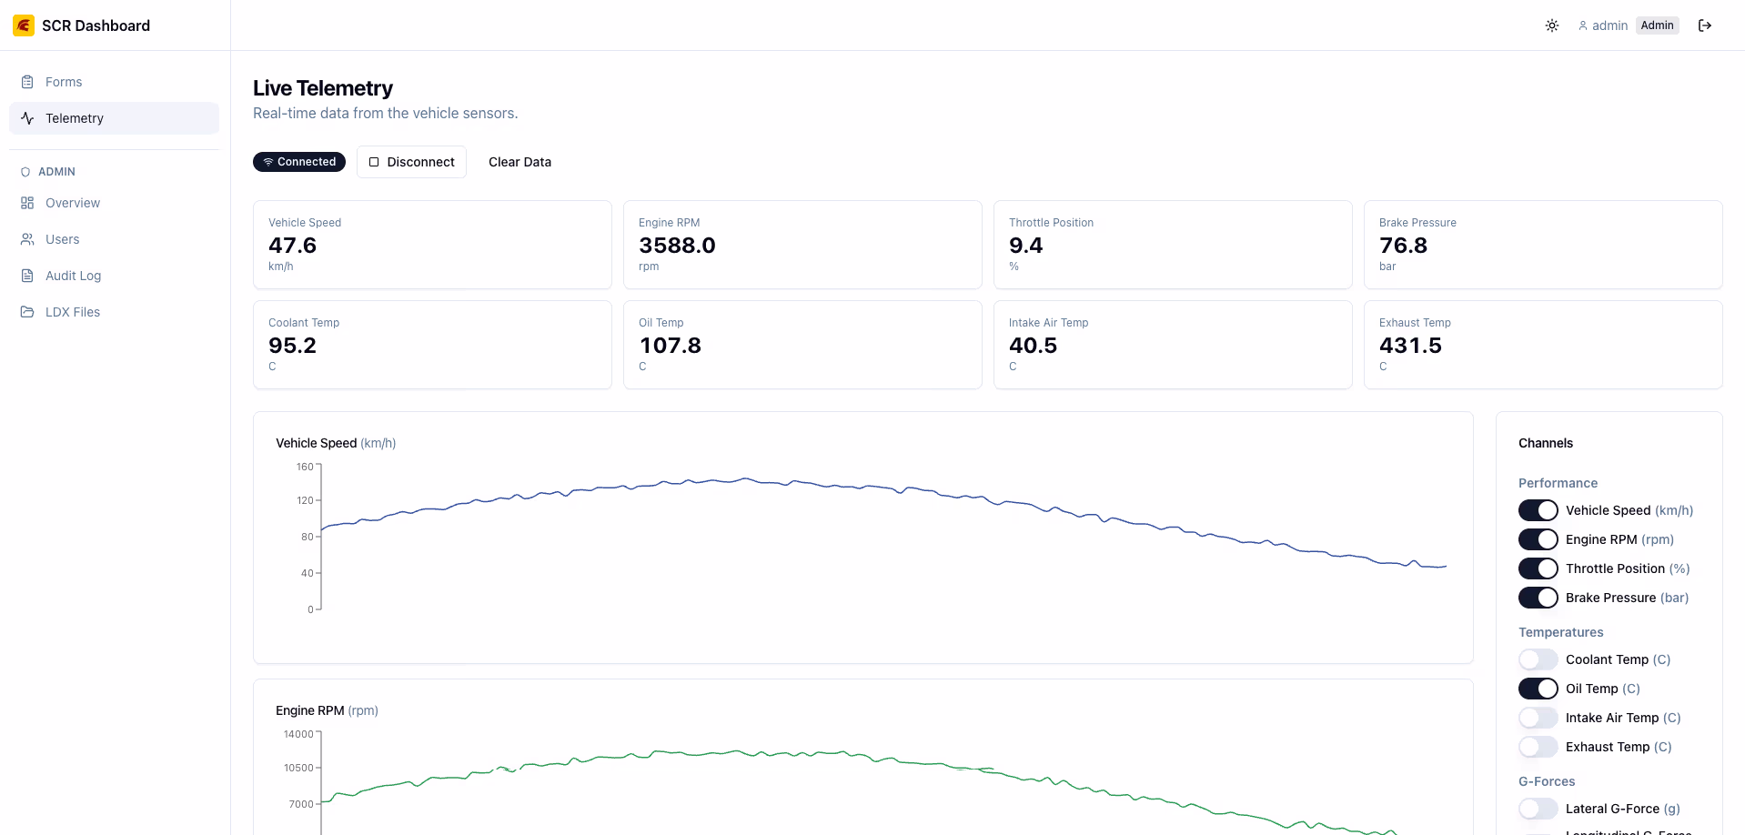Click the Audit Log file icon
The width and height of the screenshot is (1745, 835).
[x=28, y=276]
